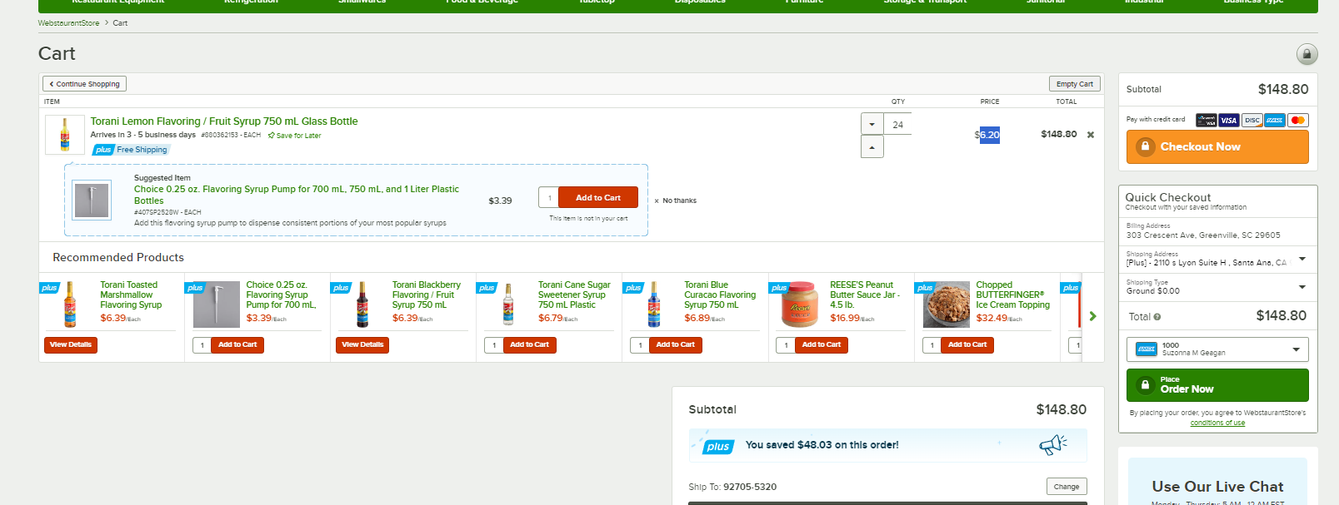Image resolution: width=1339 pixels, height=505 pixels.
Task: Click the American Express icon by Pay with credit card
Action: point(1275,120)
